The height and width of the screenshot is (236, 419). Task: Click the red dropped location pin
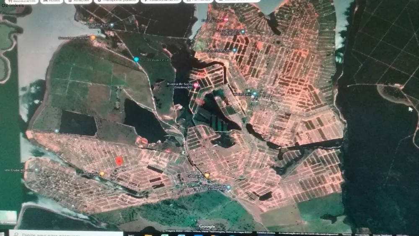119,161
